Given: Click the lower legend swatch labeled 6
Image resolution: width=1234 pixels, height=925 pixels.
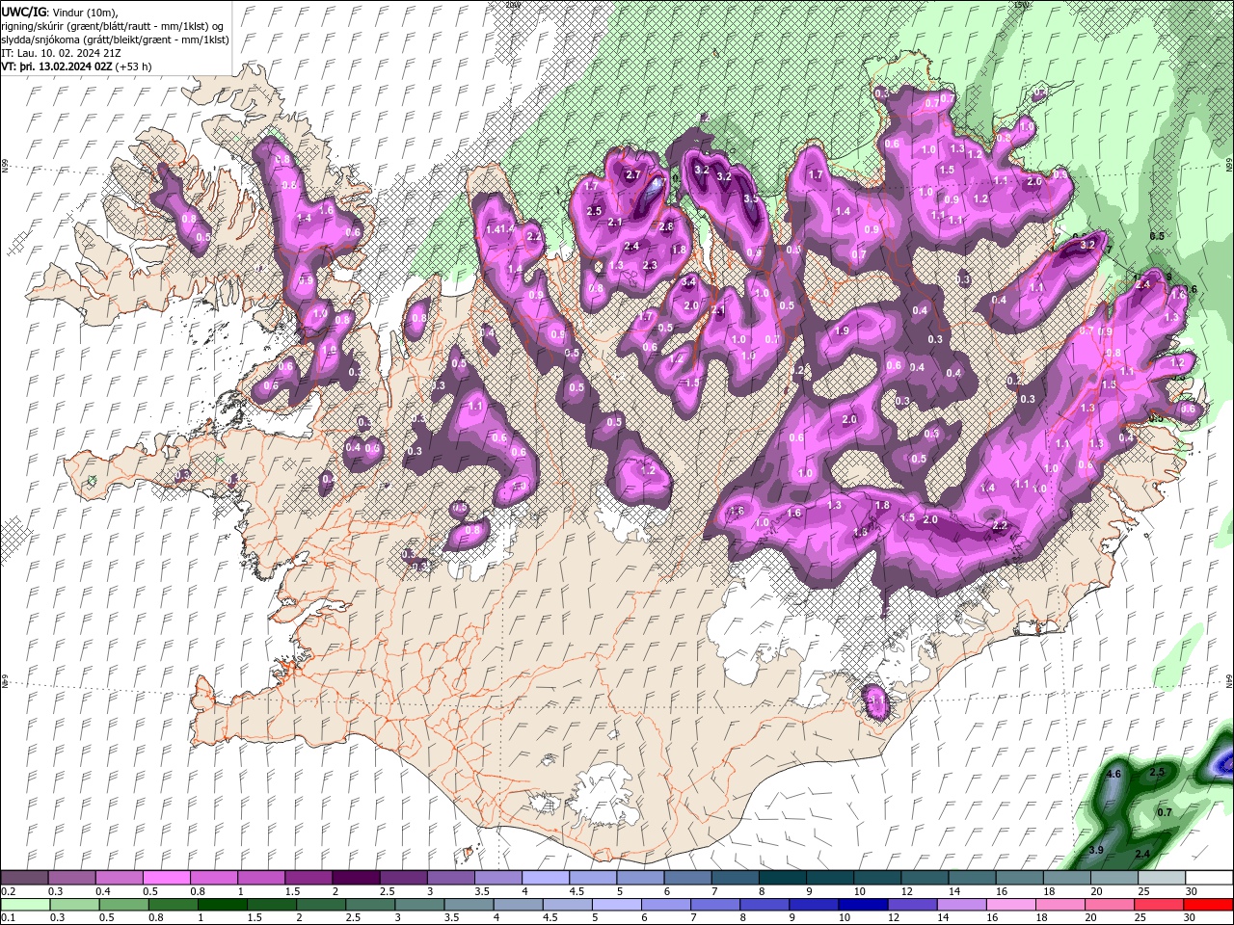Looking at the screenshot, I should click(665, 905).
